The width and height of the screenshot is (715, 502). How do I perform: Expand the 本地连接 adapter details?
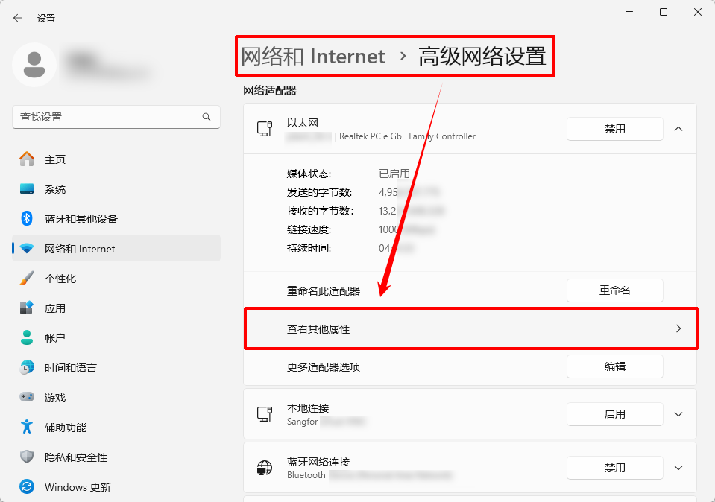pyautogui.click(x=678, y=414)
